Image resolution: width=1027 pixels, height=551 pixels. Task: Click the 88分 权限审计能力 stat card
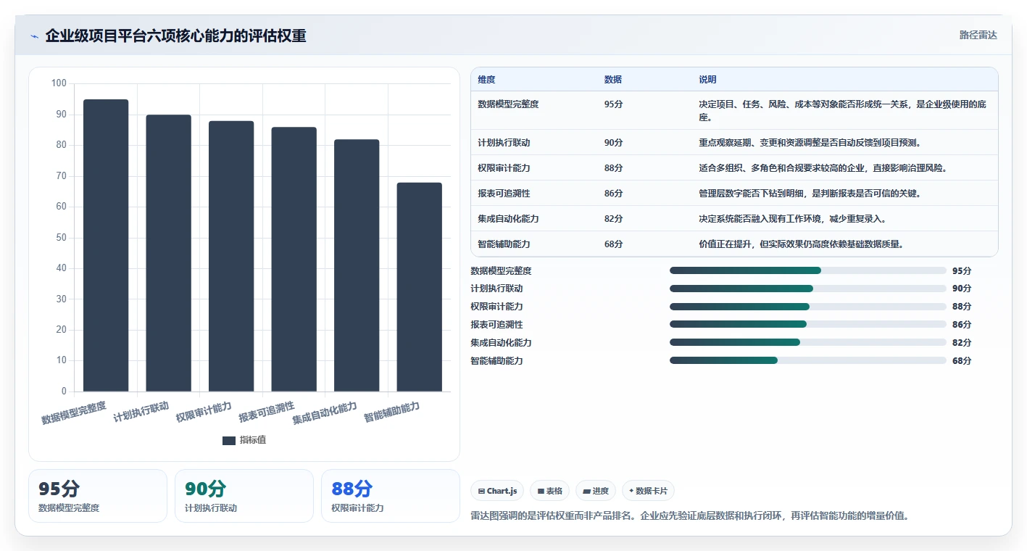(x=391, y=496)
